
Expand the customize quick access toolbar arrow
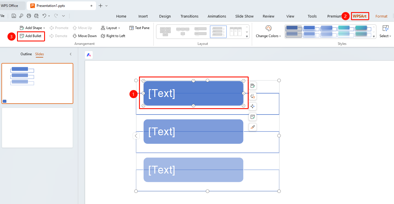pos(63,16)
